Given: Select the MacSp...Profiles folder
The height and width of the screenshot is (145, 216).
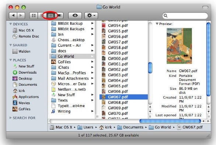Looking at the screenshot, I should [72, 73].
